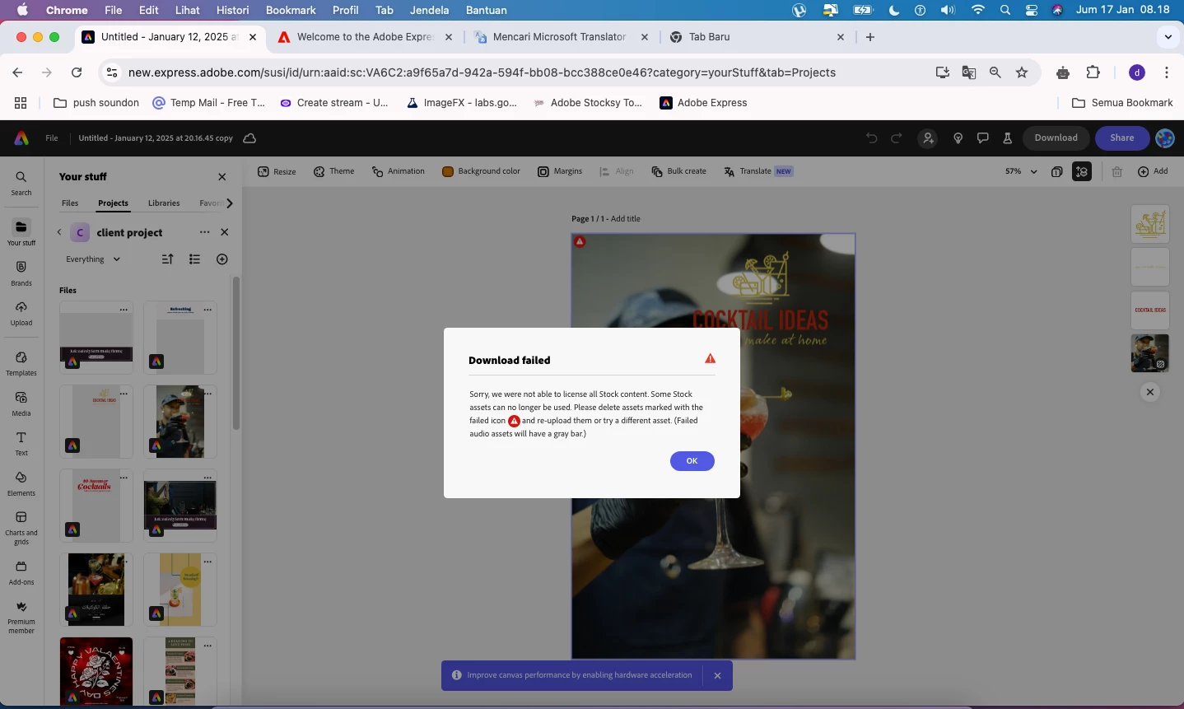Open the Theme tool
Screen dimensions: 1184x709
click(333, 171)
